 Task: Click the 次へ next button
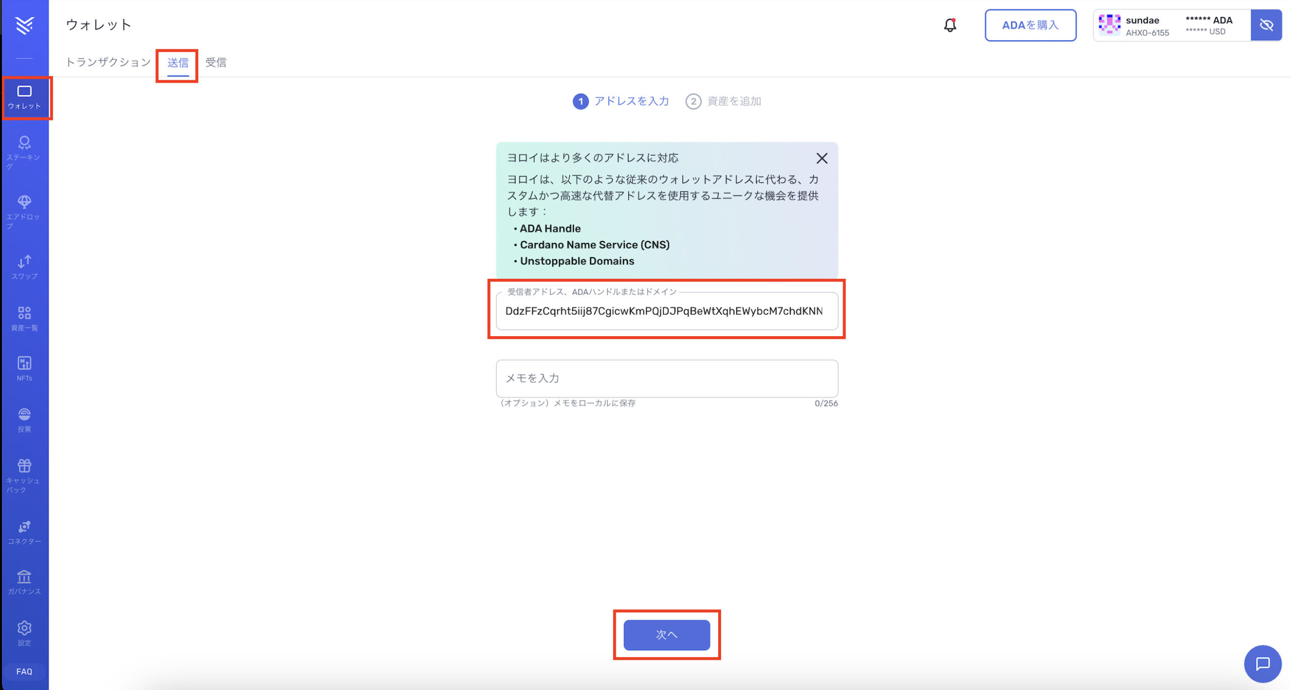[x=666, y=635]
